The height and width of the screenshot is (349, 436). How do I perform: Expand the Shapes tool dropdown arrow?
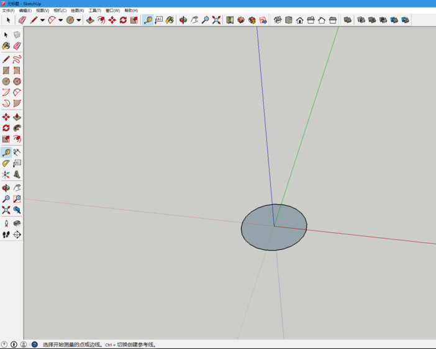(x=78, y=20)
